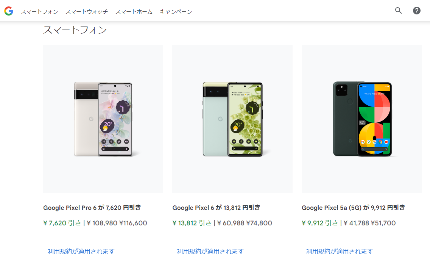Open the スマートフォン menu item

[x=39, y=11]
